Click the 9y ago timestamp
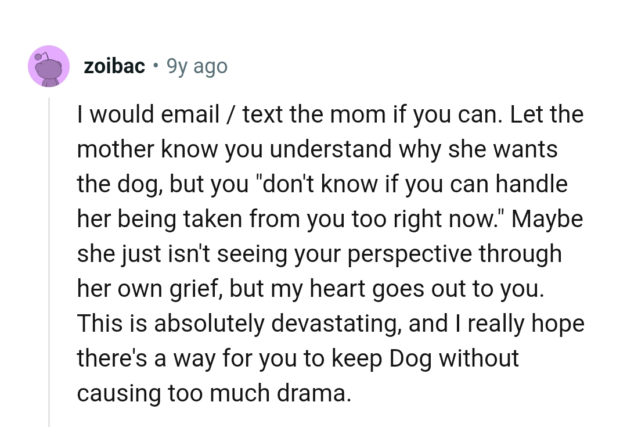 pos(197,66)
